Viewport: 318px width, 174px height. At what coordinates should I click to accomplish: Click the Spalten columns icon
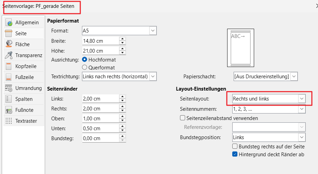click(9, 99)
